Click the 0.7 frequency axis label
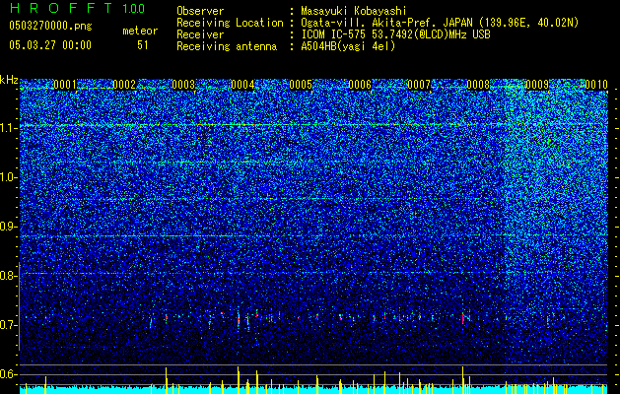The width and height of the screenshot is (620, 394). coord(8,325)
